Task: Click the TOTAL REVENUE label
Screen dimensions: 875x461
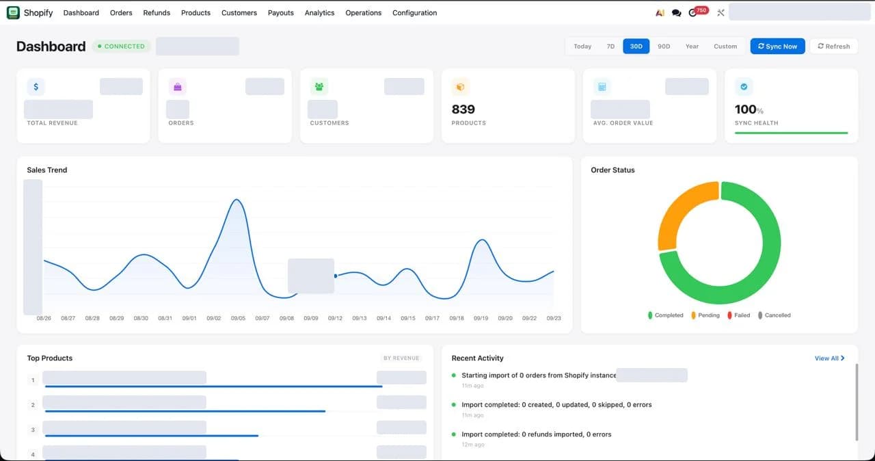Action: [x=52, y=123]
